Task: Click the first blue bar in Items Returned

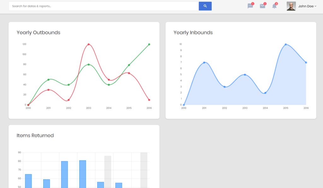Action: [28, 181]
